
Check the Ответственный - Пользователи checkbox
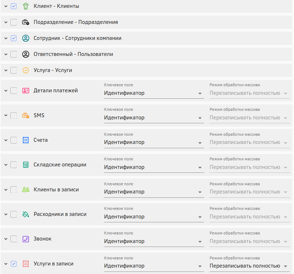point(14,54)
